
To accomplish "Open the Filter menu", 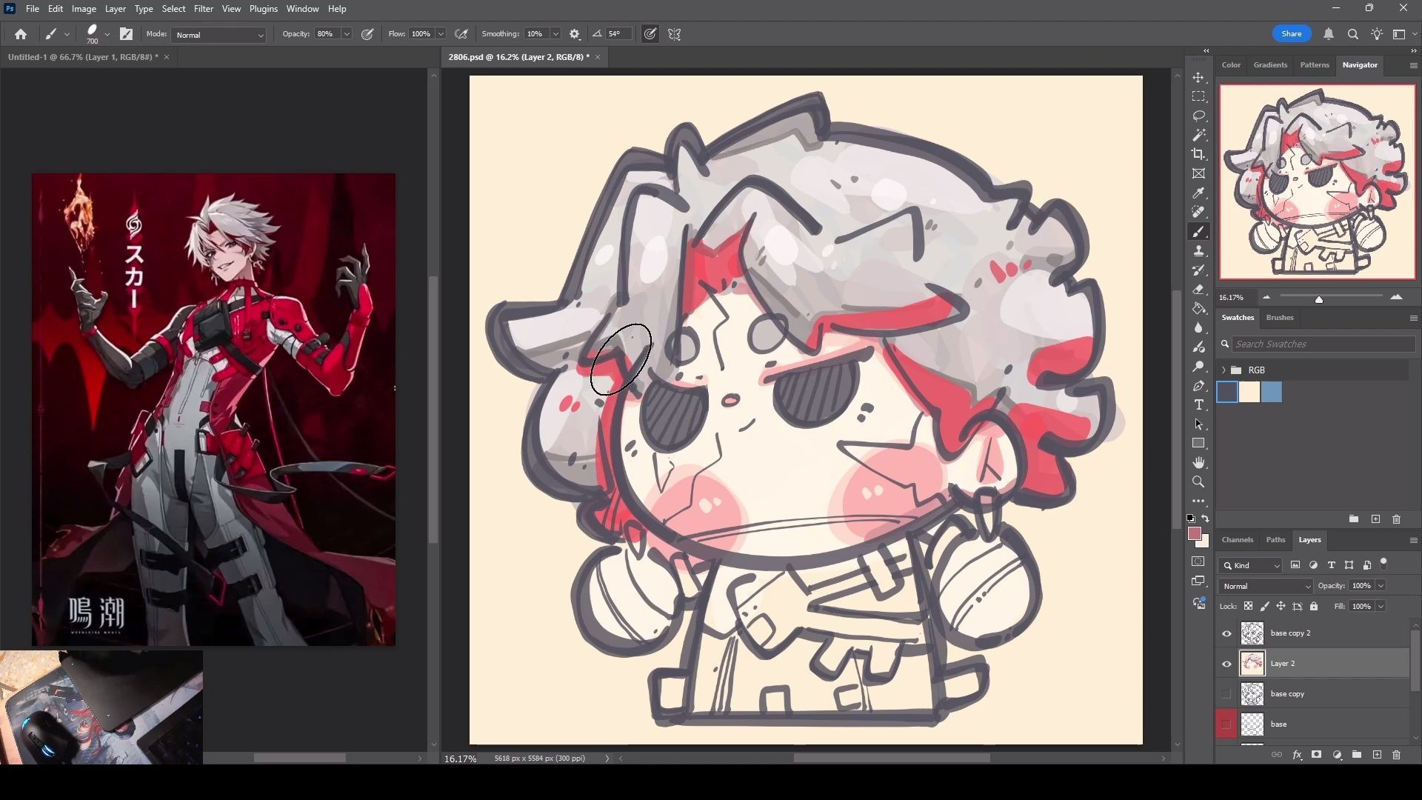I will pyautogui.click(x=203, y=9).
